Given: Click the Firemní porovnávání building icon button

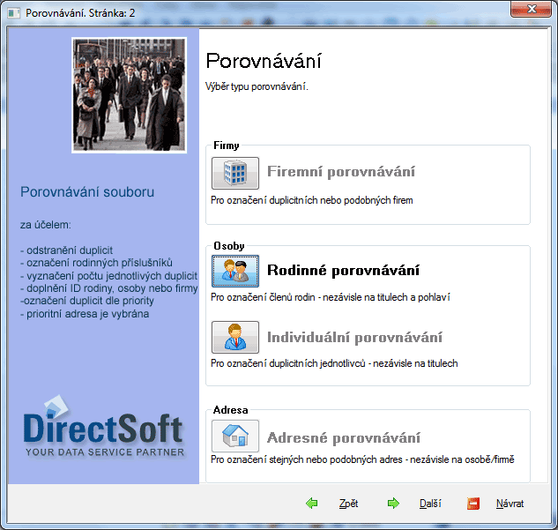Looking at the screenshot, I should pos(235,173).
